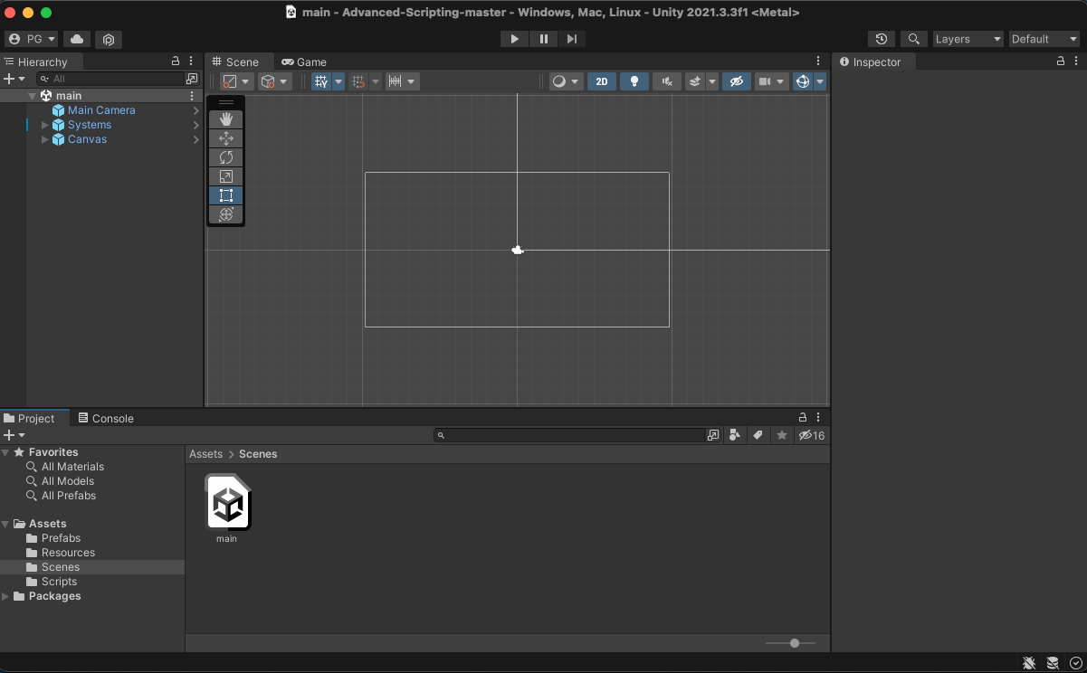Toggle hidden packages visibility (16)
1087x673 pixels.
pos(812,435)
